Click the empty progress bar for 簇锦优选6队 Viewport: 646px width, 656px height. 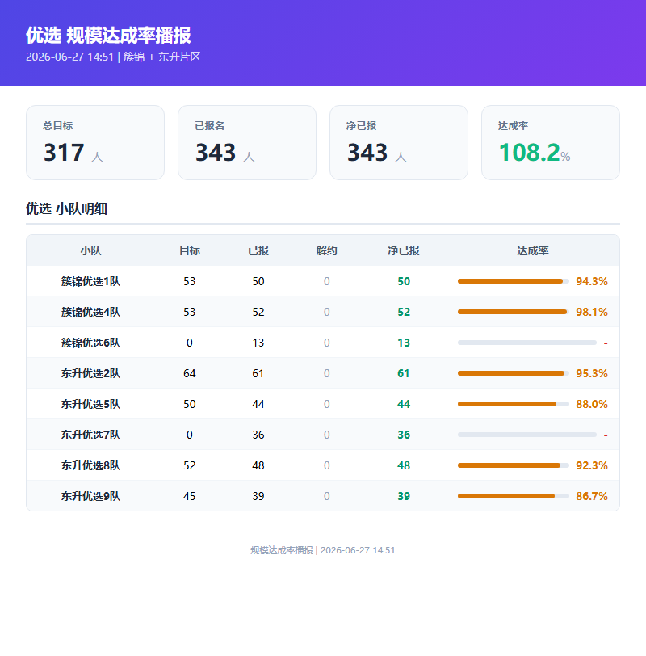[x=527, y=343]
